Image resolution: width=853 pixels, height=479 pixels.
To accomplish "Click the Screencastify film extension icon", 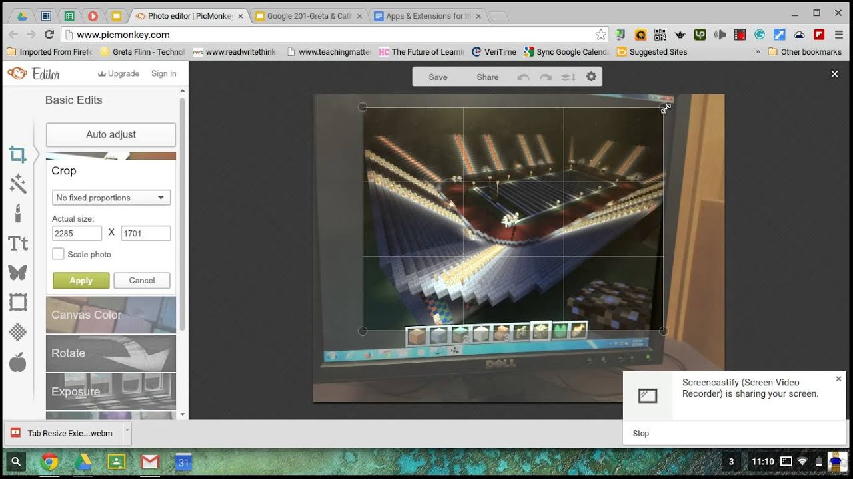I will [x=740, y=35].
